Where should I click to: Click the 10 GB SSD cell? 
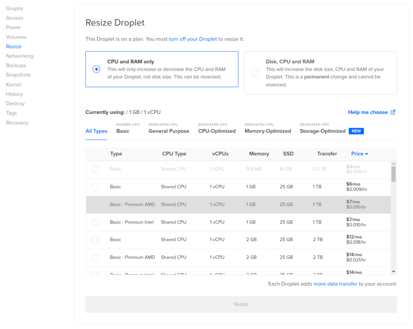286,169
